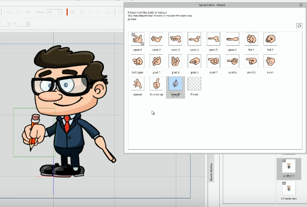Select the 'fist 2' hand sprite

(270, 39)
